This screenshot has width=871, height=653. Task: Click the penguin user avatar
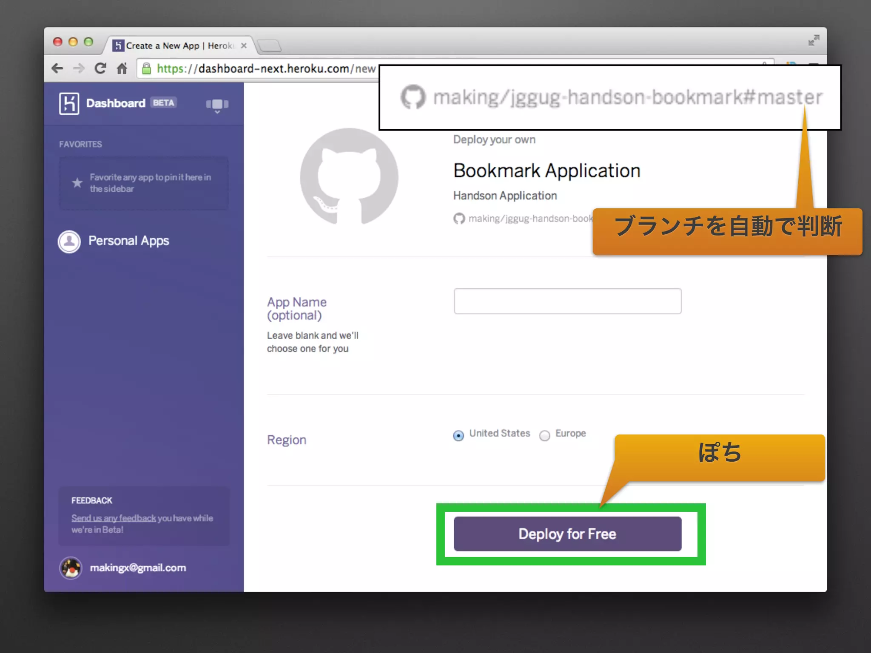(71, 568)
